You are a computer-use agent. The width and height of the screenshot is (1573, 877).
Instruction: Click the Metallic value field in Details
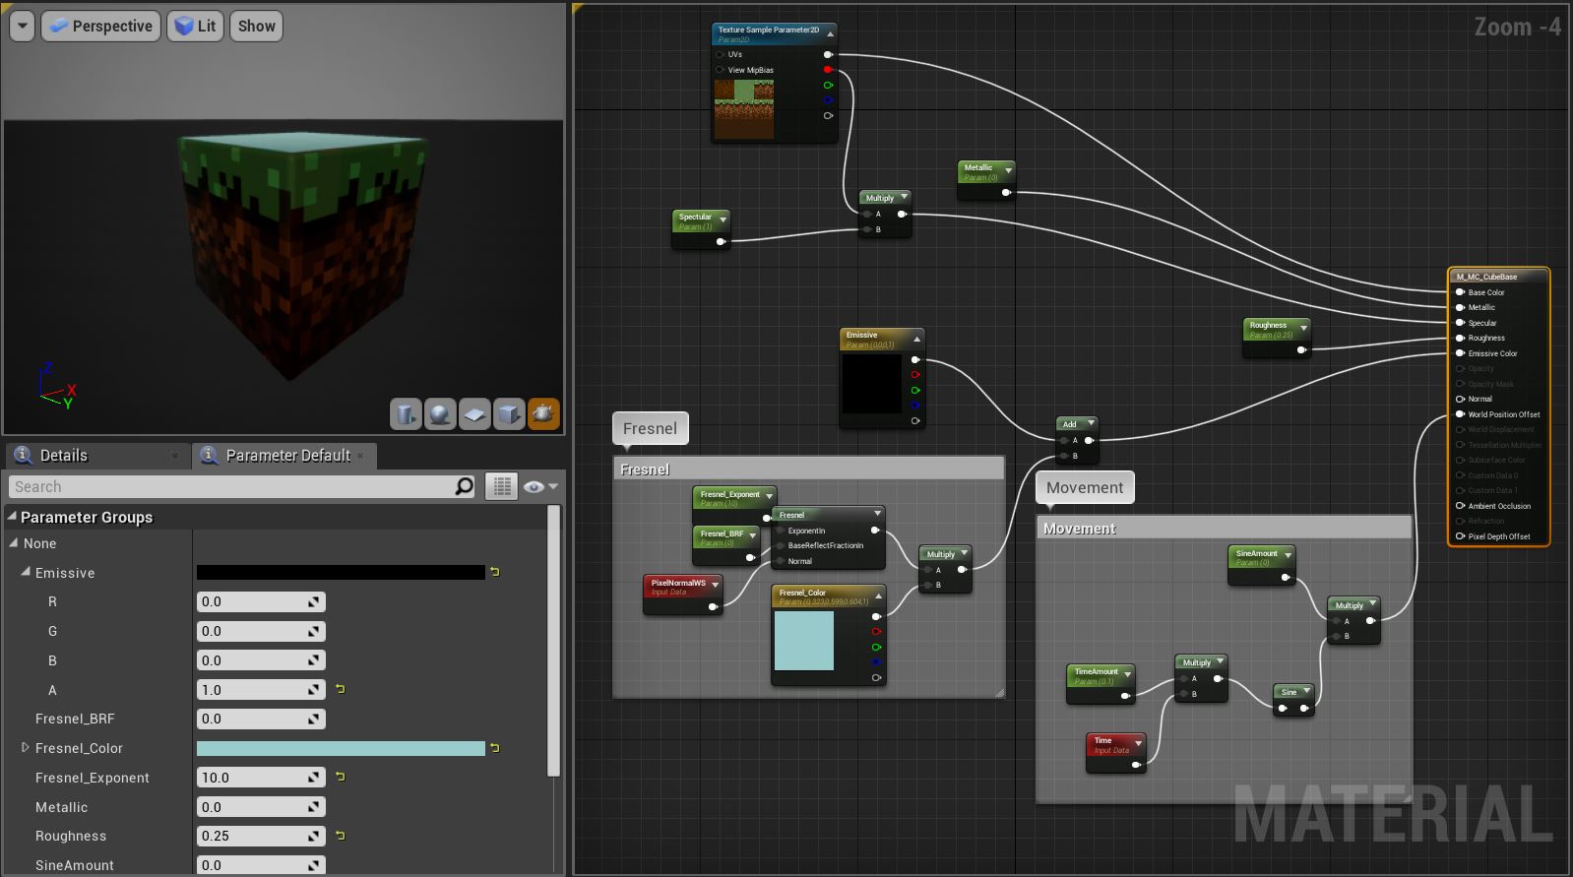pos(261,806)
